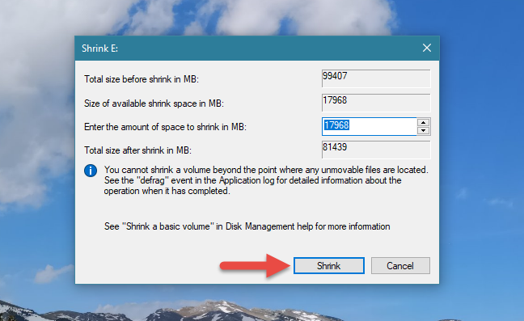Click the Shrink button
524x321 pixels.
click(x=329, y=265)
